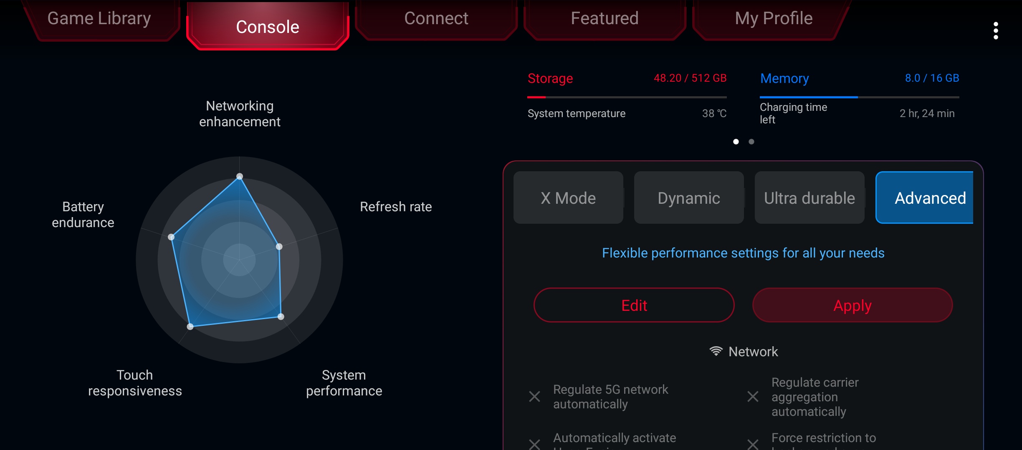Image resolution: width=1022 pixels, height=450 pixels.
Task: Switch to the Game Library tab
Action: point(99,18)
